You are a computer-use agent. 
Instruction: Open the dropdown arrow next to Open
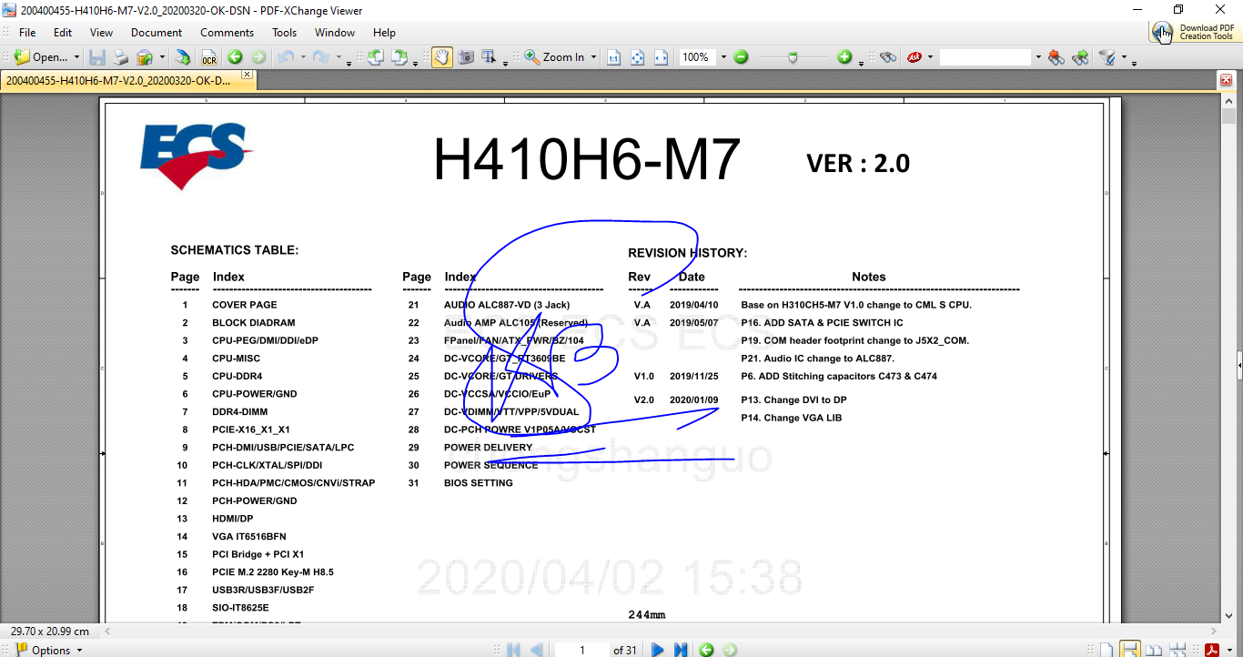76,56
